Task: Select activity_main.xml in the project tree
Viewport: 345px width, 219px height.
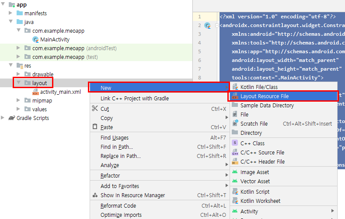Action: click(60, 92)
